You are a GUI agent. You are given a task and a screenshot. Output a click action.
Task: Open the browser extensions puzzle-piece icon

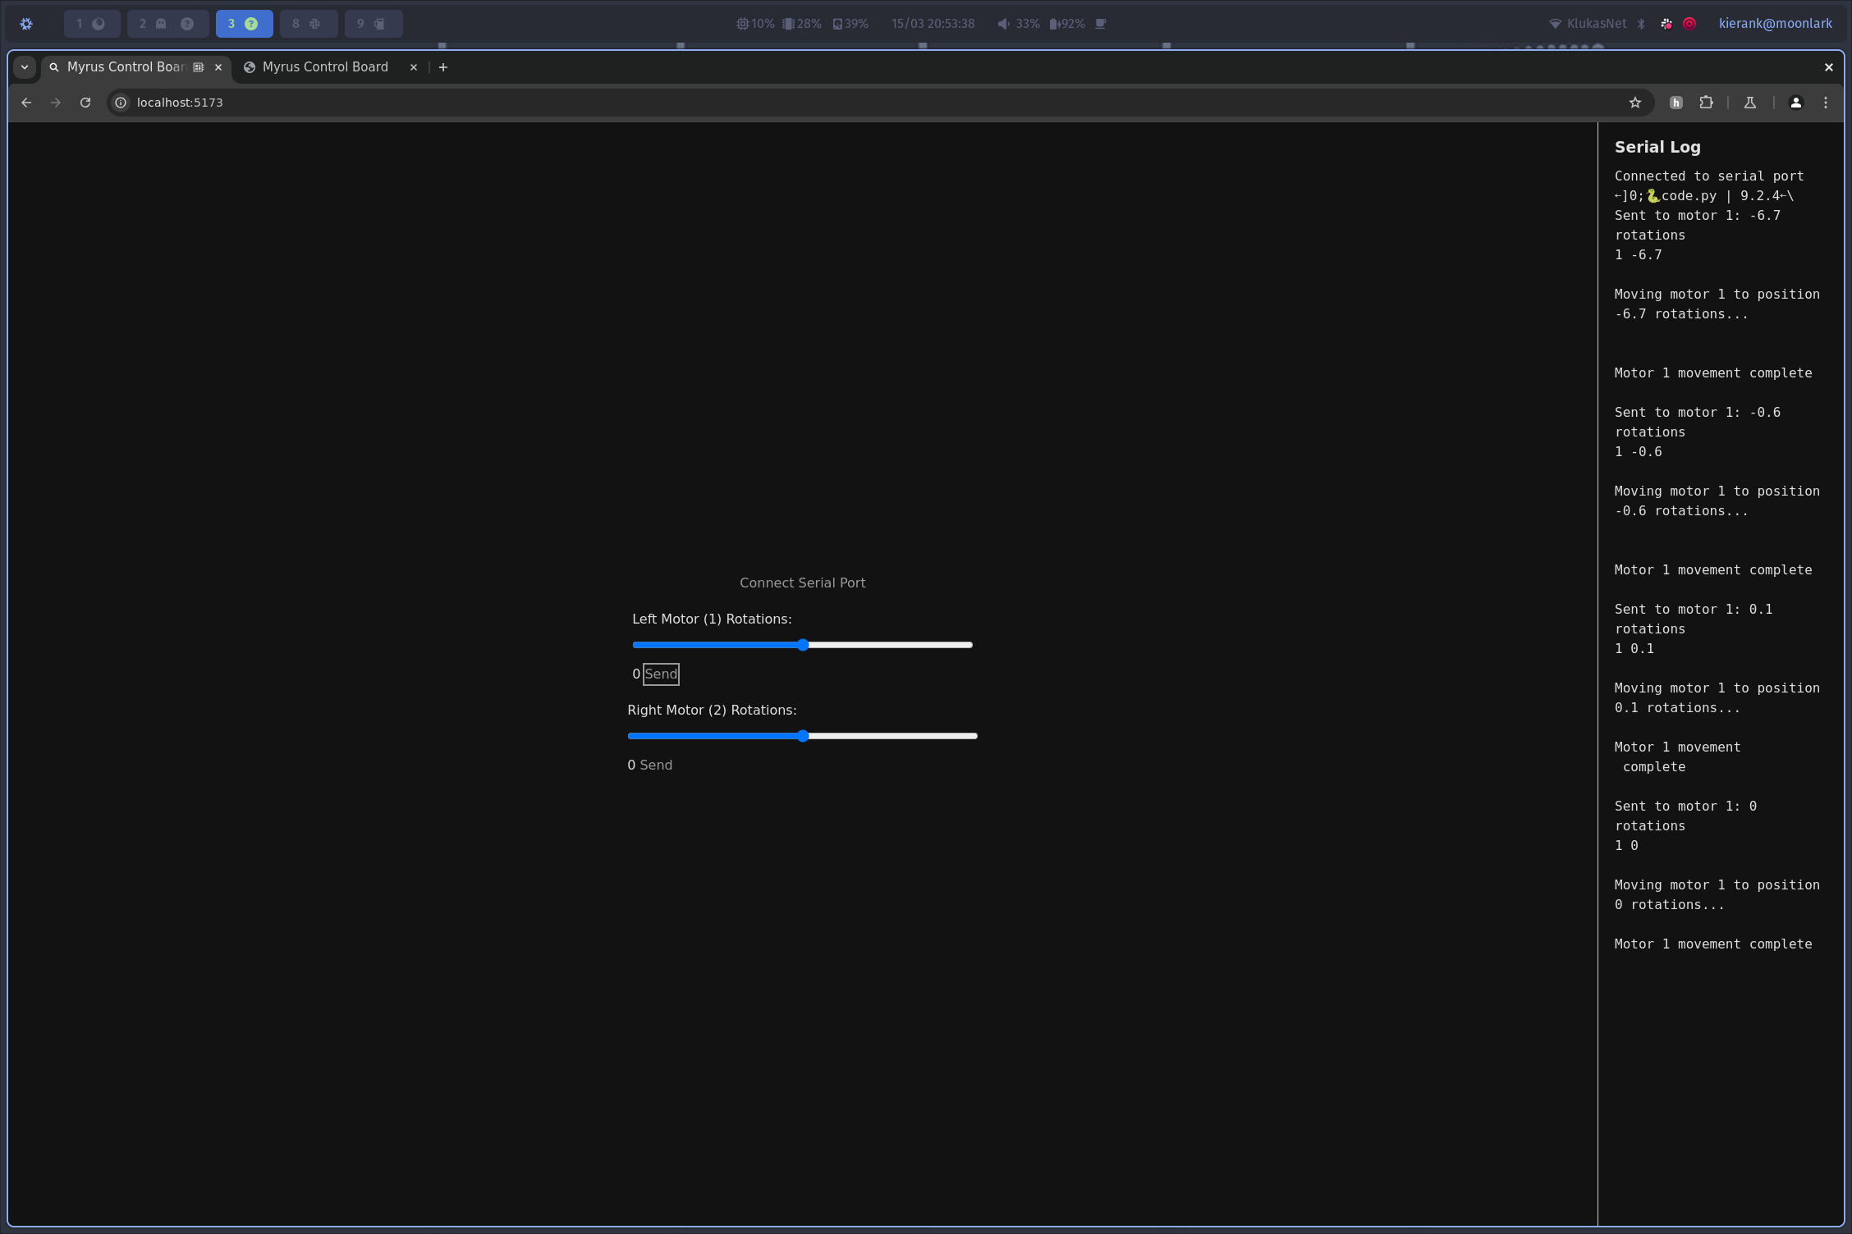tap(1708, 103)
